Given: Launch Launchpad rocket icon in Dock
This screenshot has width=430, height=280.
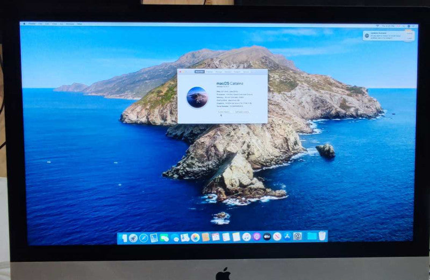Looking at the screenshot, I should coord(133,238).
